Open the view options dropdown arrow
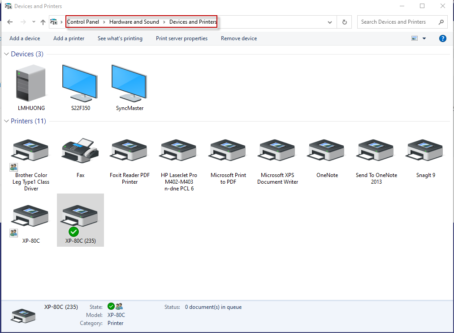454x333 pixels. coord(424,38)
